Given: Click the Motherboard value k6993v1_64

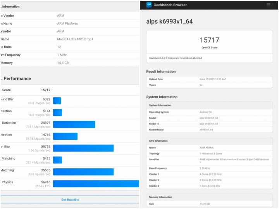Looking at the screenshot, I should pos(206,130).
